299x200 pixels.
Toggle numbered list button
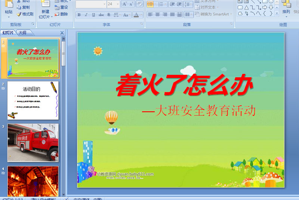[x=161, y=4]
